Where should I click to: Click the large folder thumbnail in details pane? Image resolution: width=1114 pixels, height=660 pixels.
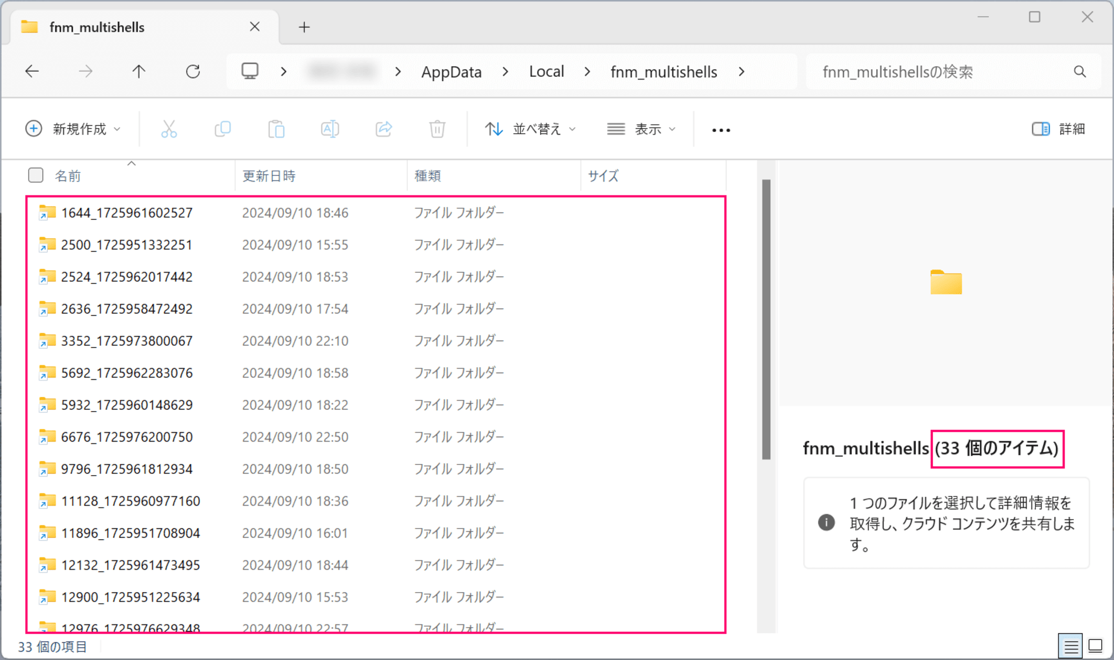click(946, 282)
